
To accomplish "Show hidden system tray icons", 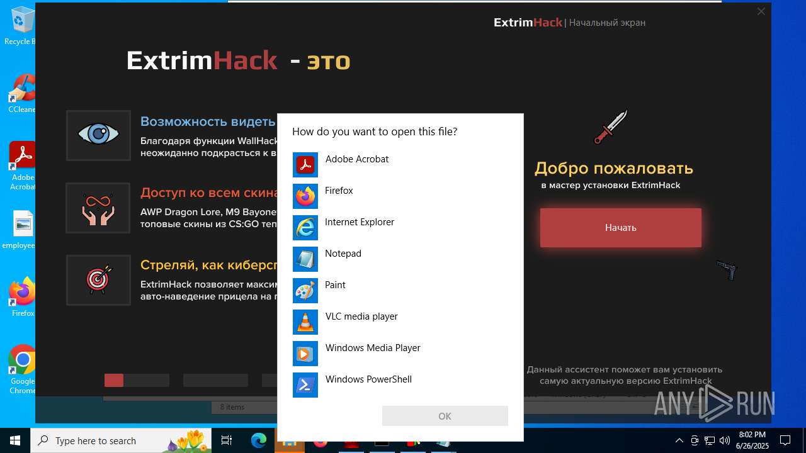I will click(x=679, y=440).
